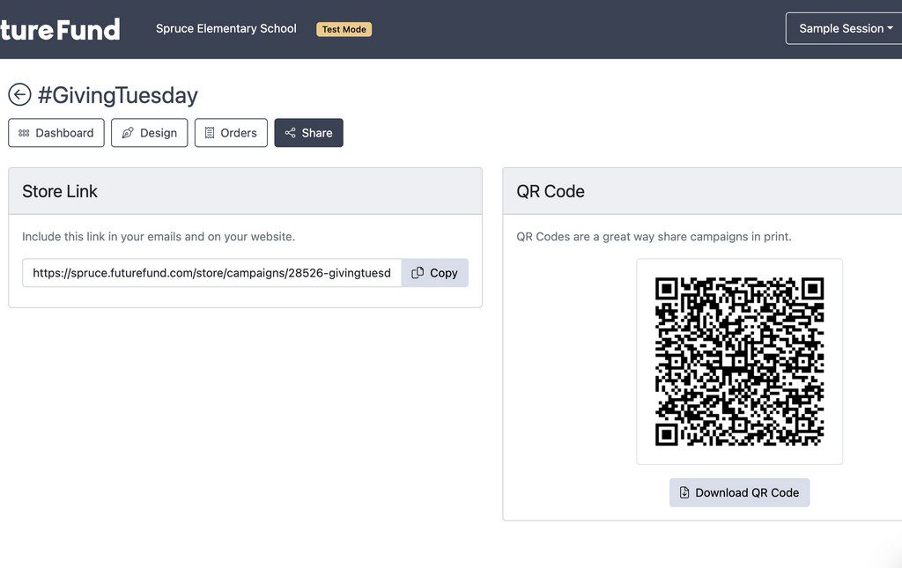Click the QR code image
The width and height of the screenshot is (902, 568).
coord(739,362)
